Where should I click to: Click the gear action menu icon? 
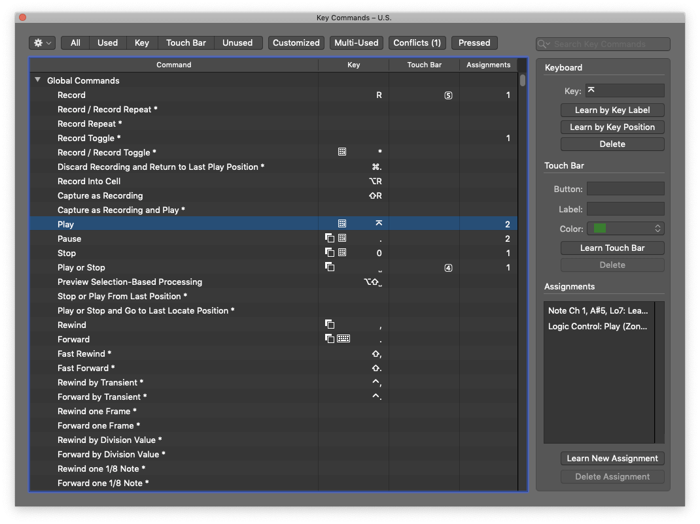(37, 42)
